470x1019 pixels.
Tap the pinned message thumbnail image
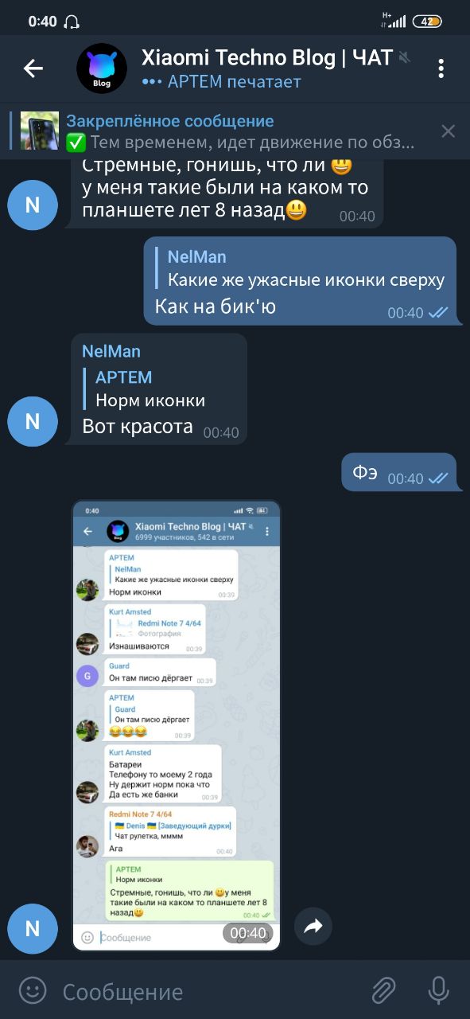pyautogui.click(x=39, y=131)
